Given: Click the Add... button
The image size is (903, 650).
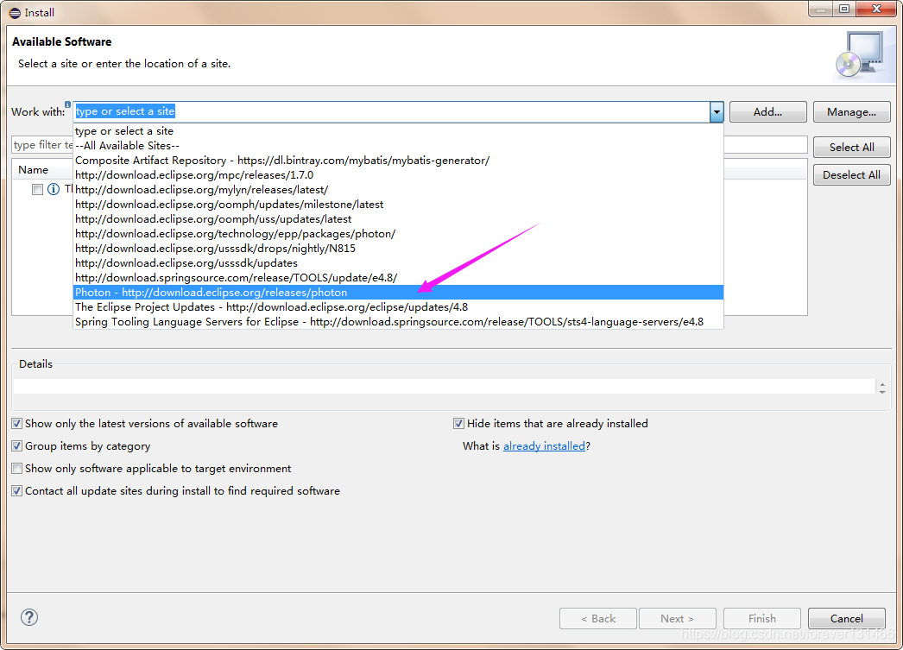Looking at the screenshot, I should (767, 112).
